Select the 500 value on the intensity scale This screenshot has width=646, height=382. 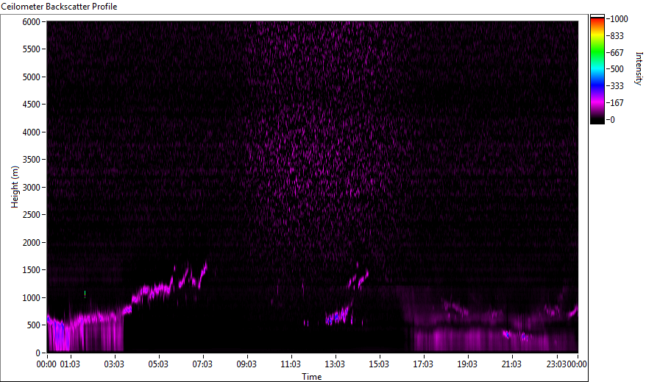pos(617,69)
